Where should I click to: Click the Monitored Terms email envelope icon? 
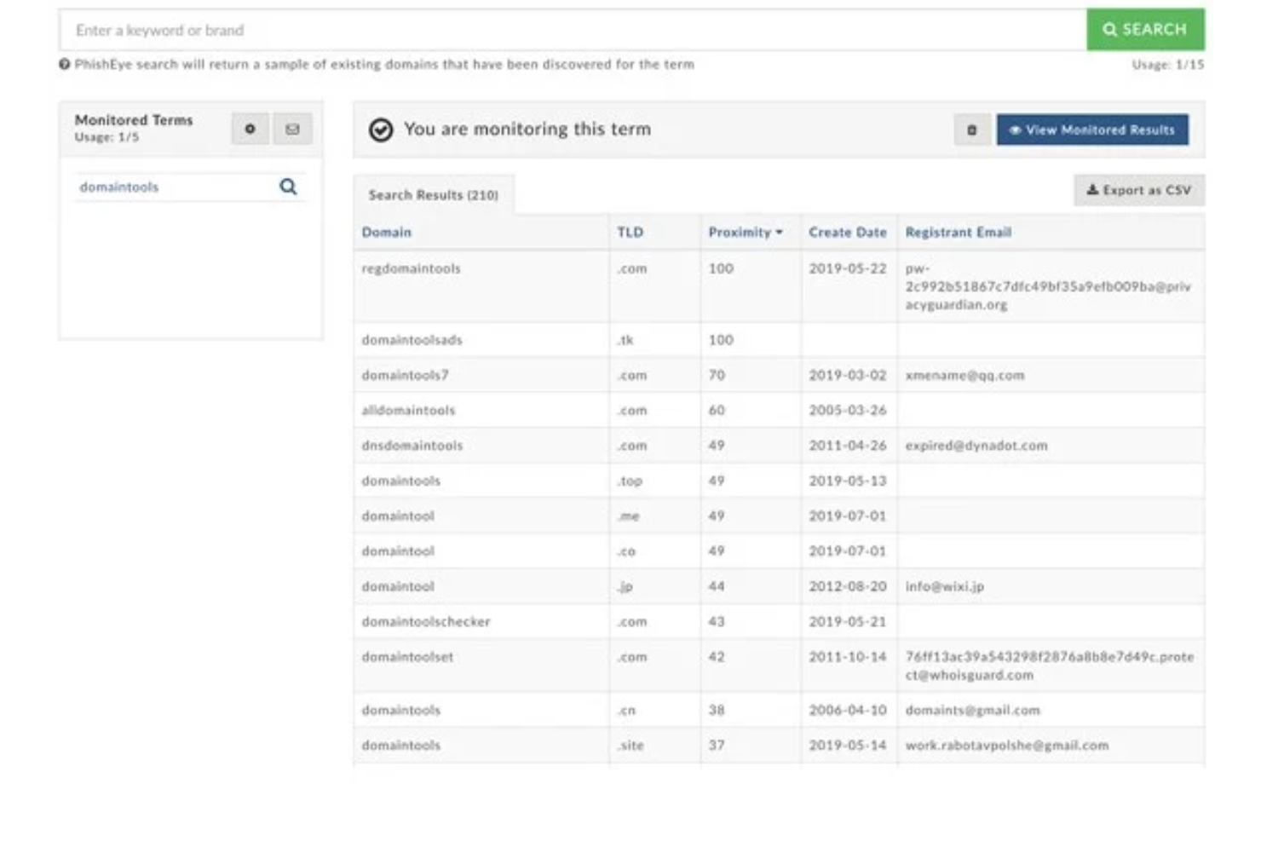click(x=292, y=129)
